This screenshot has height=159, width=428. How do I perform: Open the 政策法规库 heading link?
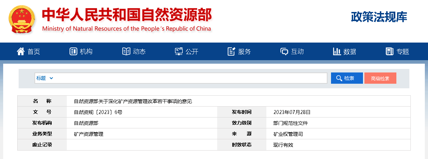tap(379, 17)
